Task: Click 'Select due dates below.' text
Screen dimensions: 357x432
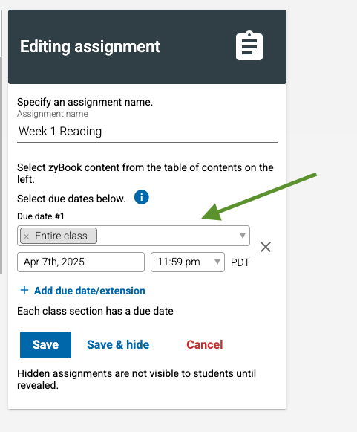Action: click(x=71, y=199)
